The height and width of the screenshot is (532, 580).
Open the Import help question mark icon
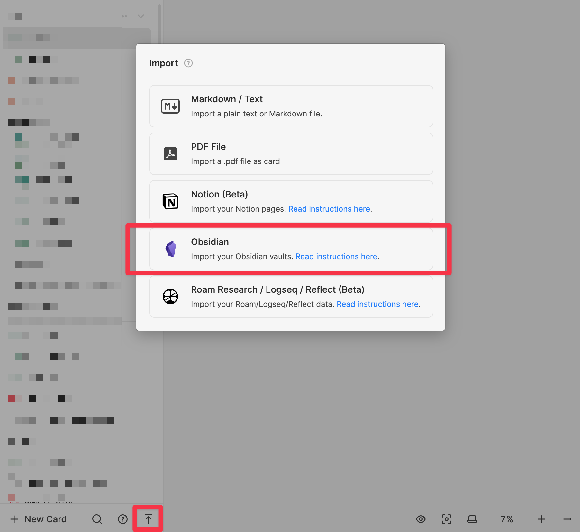click(x=188, y=63)
